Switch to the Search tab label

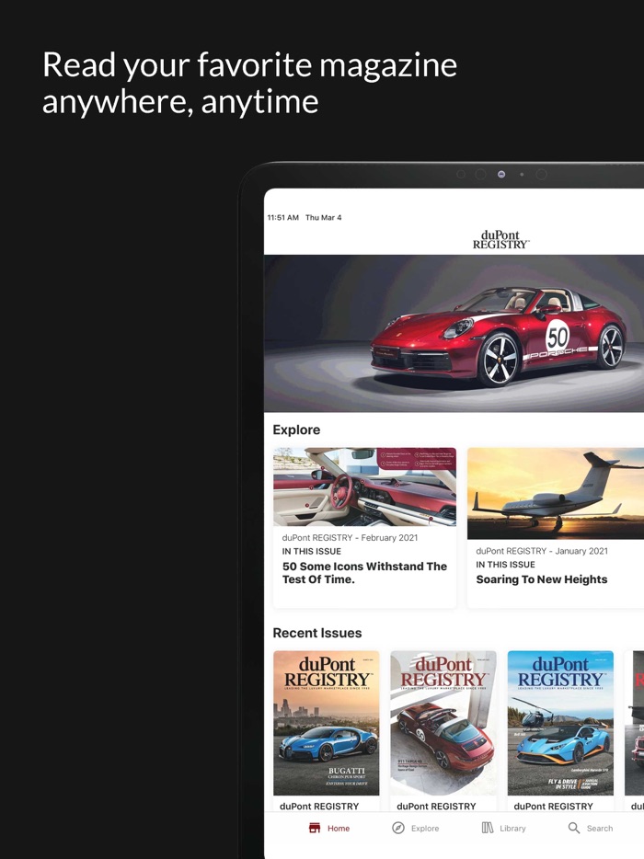tap(600, 829)
